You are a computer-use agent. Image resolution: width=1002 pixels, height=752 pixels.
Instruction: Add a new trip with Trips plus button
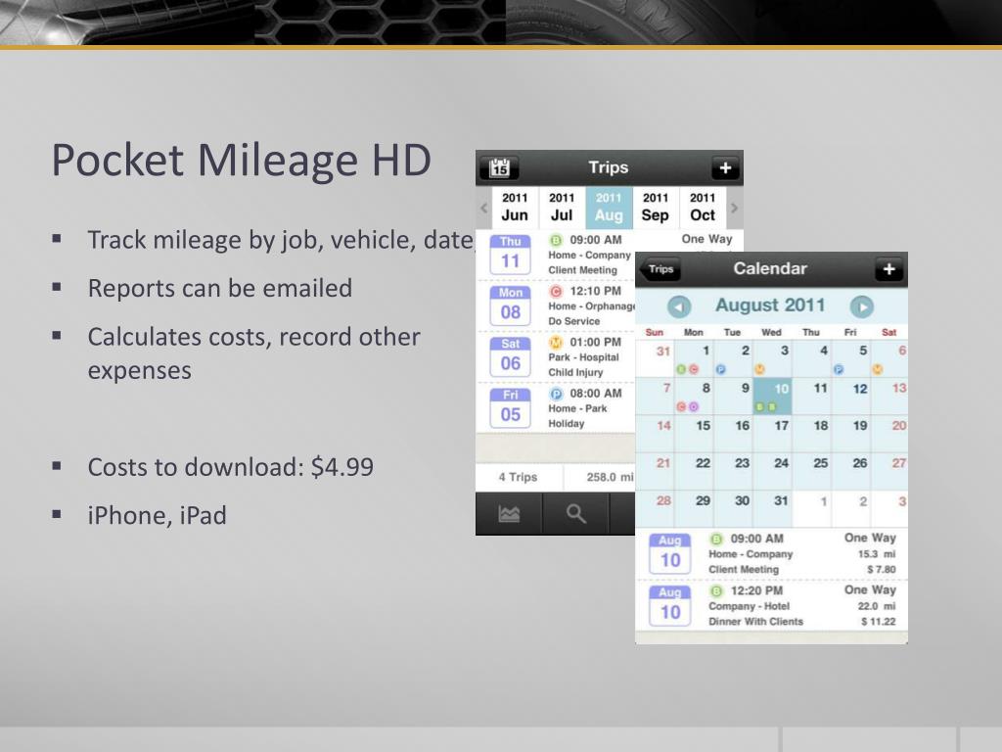point(725,168)
